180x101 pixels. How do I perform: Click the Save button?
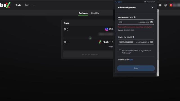pos(136,68)
